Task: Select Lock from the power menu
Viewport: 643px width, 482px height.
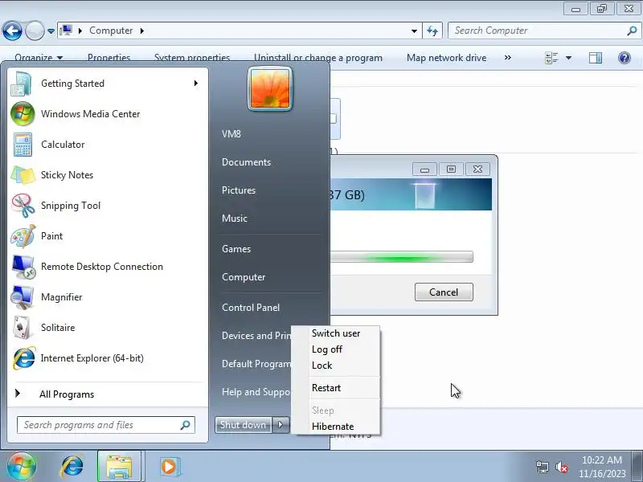Action: click(336, 366)
